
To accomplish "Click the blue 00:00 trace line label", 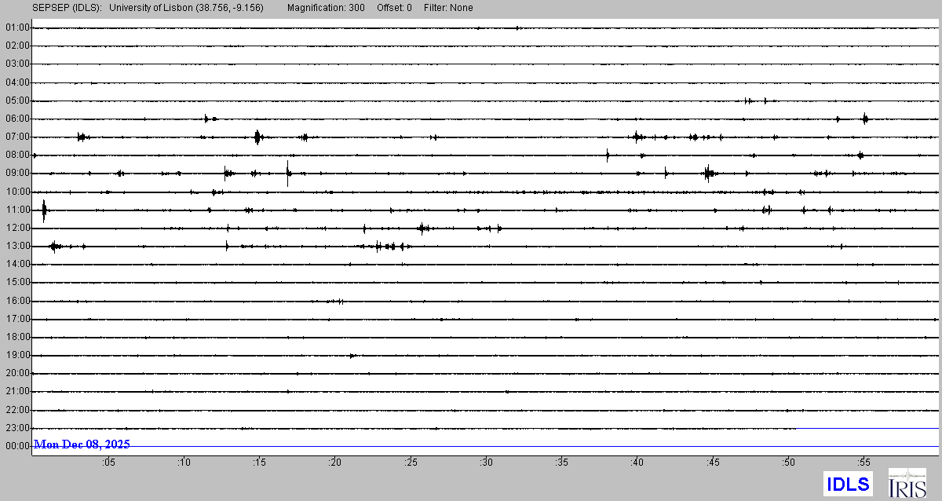I will pyautogui.click(x=17, y=446).
